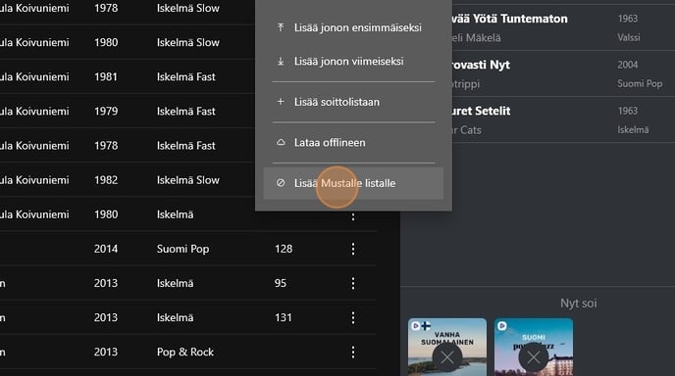The width and height of the screenshot is (675, 376).
Task: Click the plus icon beside 'Lisää soittolistaan'
Action: pyautogui.click(x=281, y=102)
